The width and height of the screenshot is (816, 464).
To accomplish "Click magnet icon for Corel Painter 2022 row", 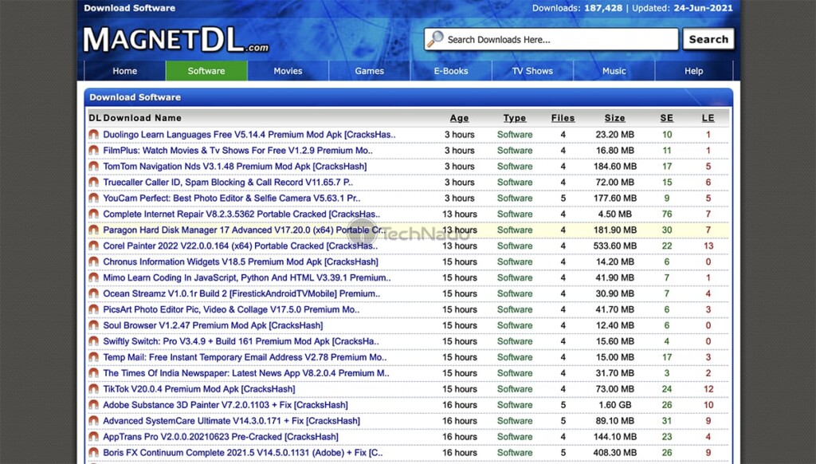I will 94,246.
